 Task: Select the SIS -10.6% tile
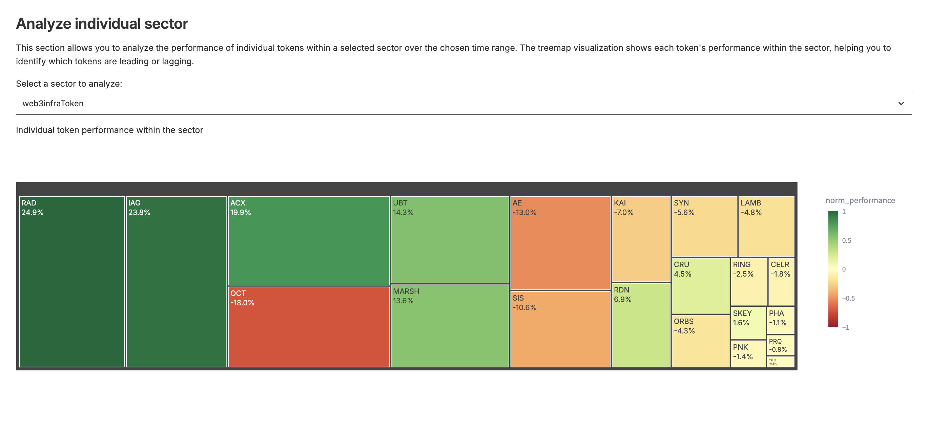pyautogui.click(x=560, y=329)
